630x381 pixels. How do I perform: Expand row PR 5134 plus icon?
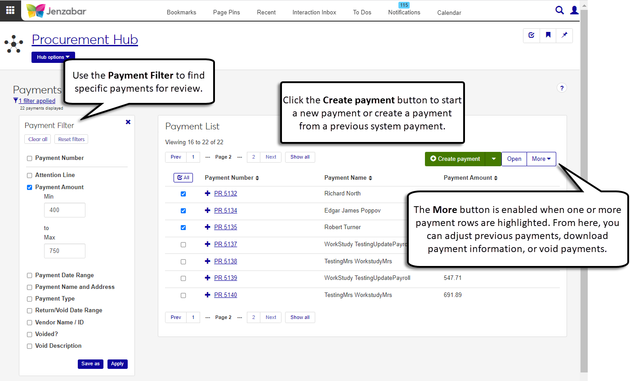point(207,210)
